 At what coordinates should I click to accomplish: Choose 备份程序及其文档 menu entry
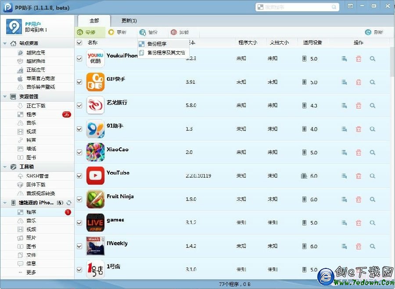pos(163,53)
